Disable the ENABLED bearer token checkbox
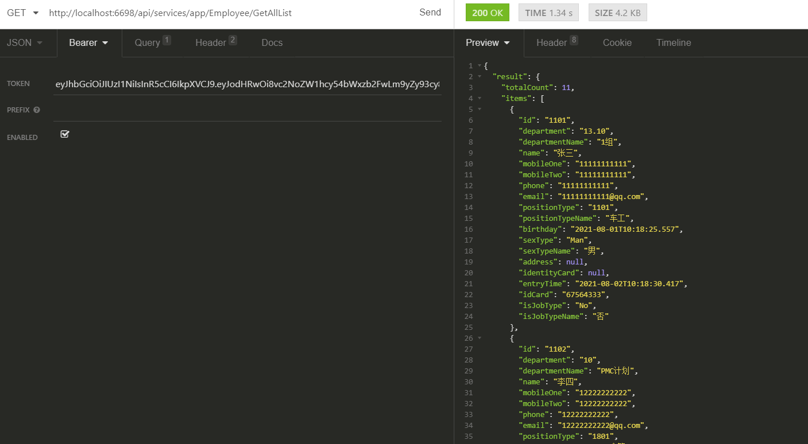808x444 pixels. tap(64, 134)
